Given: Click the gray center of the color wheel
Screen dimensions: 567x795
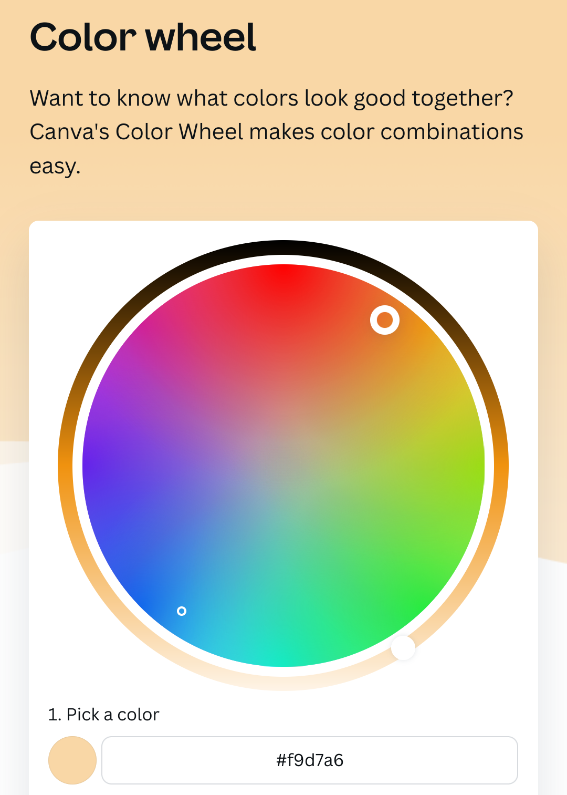Looking at the screenshot, I should [x=283, y=466].
